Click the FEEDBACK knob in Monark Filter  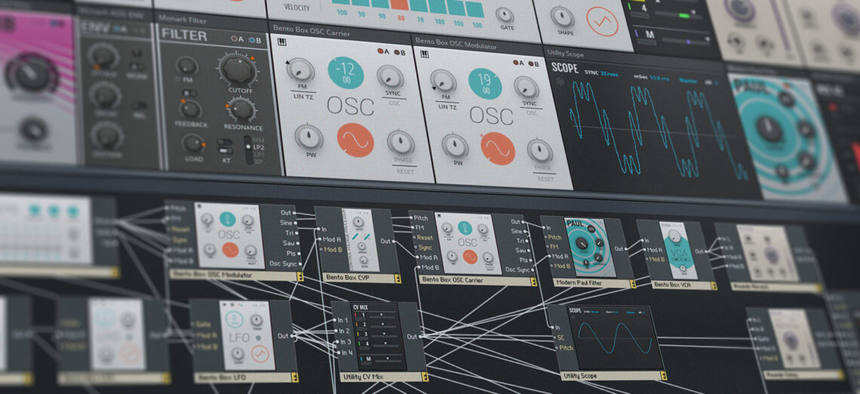(190, 108)
